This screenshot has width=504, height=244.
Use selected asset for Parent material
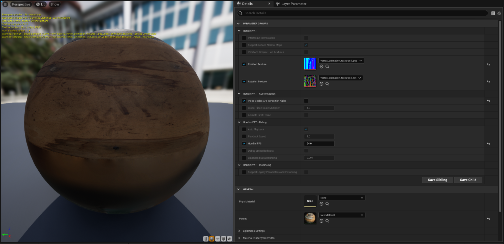tap(321, 221)
